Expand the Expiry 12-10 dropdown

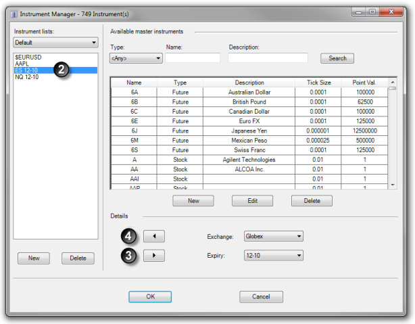click(x=274, y=256)
